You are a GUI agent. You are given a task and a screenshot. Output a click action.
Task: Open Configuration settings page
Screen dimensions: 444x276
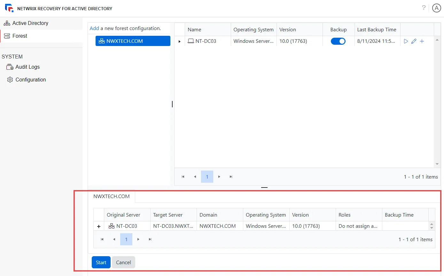pos(27,80)
